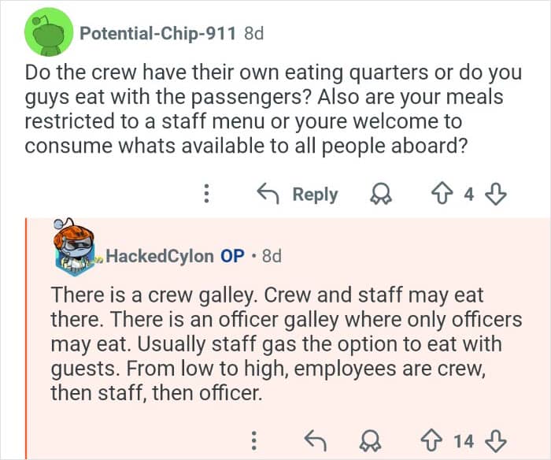Click the OP badge next to HackedCylon
Screen dimensions: 551x460
click(x=232, y=256)
